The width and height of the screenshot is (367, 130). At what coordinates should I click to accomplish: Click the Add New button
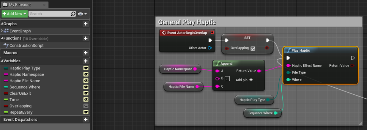[x=14, y=14]
